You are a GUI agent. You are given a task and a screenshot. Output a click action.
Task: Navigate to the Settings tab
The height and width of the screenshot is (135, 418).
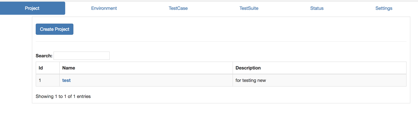point(384,8)
